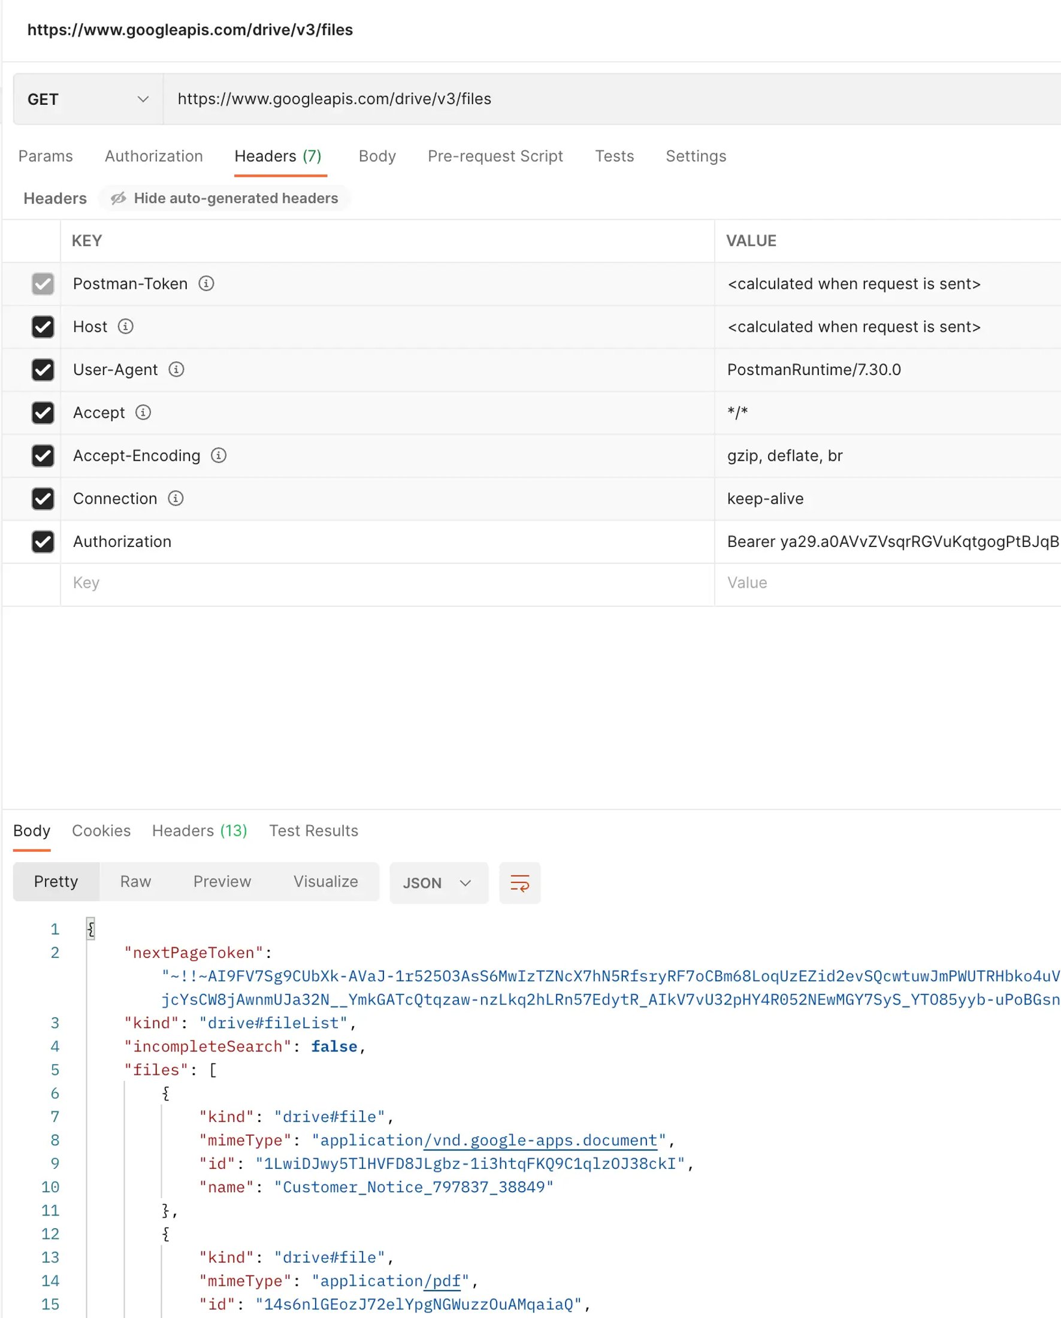Click the incompleteSearch false value
Image resolution: width=1061 pixels, height=1318 pixels.
tap(334, 1047)
